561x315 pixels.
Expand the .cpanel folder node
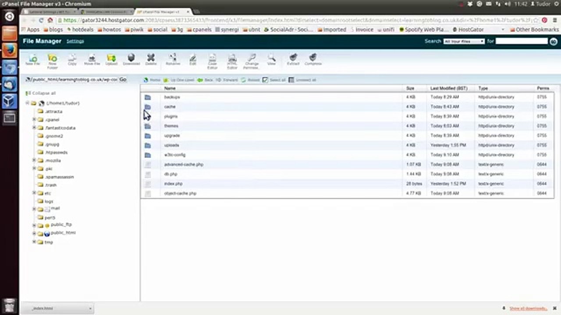[x=34, y=119]
